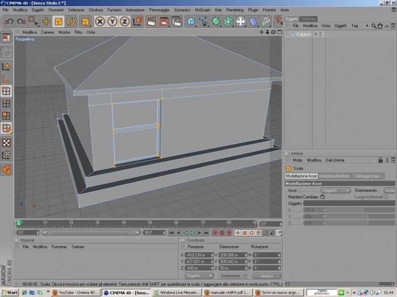Click the Applica button

pos(267,276)
